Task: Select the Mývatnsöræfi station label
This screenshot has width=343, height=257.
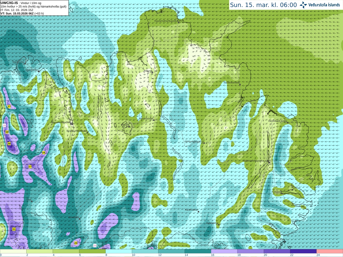Action: click(146, 119)
